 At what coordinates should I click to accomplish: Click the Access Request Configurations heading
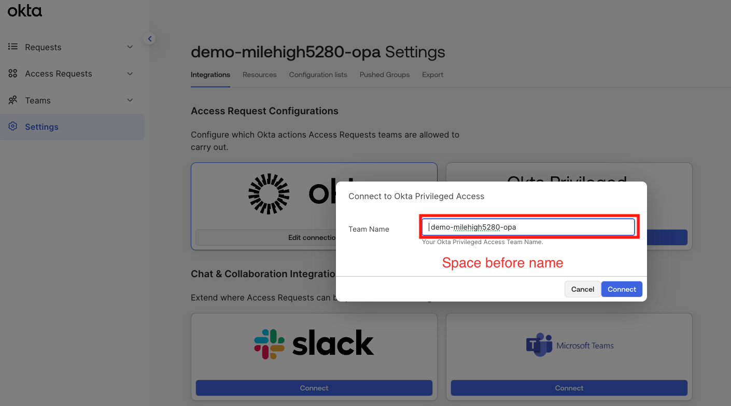(x=264, y=111)
